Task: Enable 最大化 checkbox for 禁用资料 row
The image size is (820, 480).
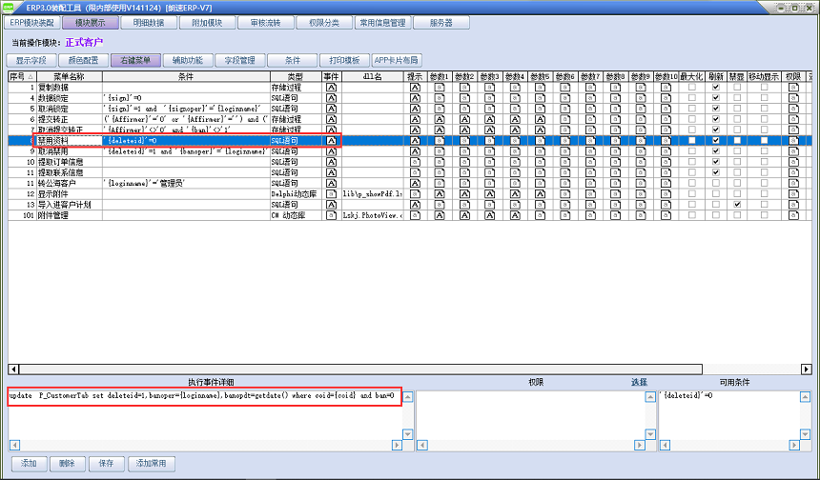Action: click(x=691, y=140)
